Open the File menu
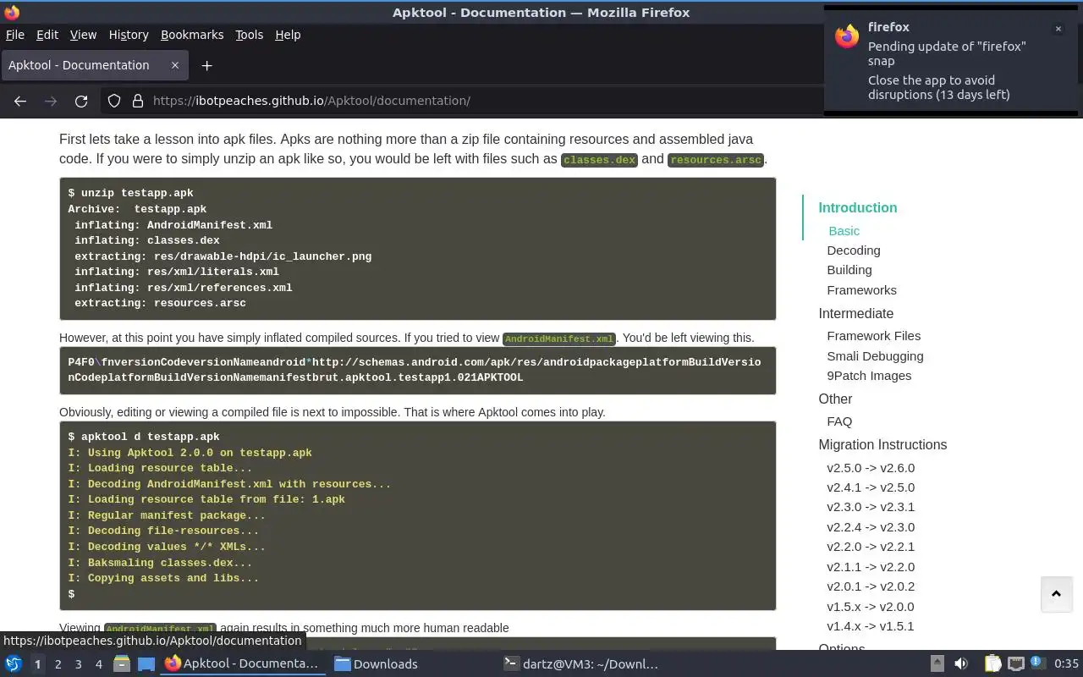 pos(15,35)
